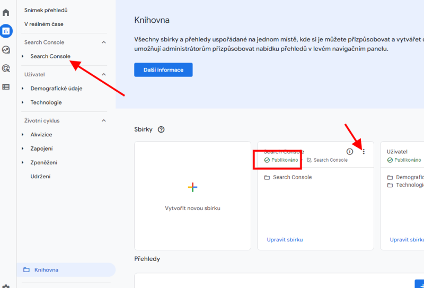Open the Explore icon in left rail
424x288 pixels.
6,50
